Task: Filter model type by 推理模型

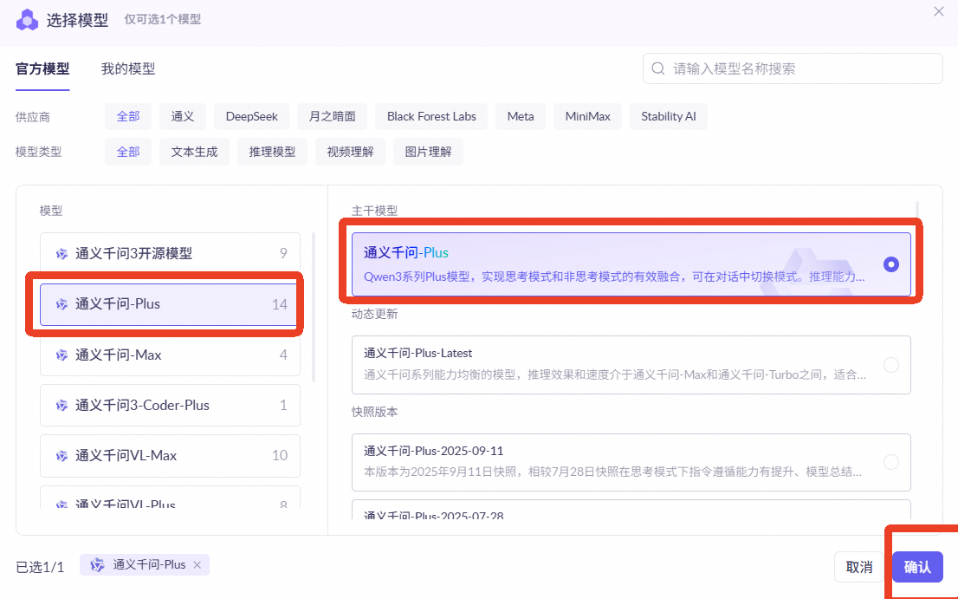Action: (x=273, y=153)
